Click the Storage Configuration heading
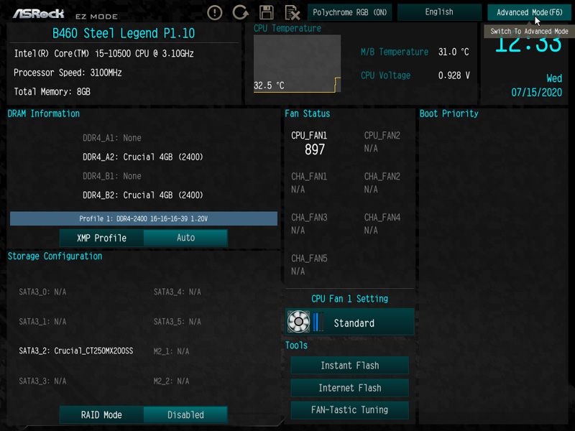Image resolution: width=575 pixels, height=431 pixels. click(x=55, y=256)
